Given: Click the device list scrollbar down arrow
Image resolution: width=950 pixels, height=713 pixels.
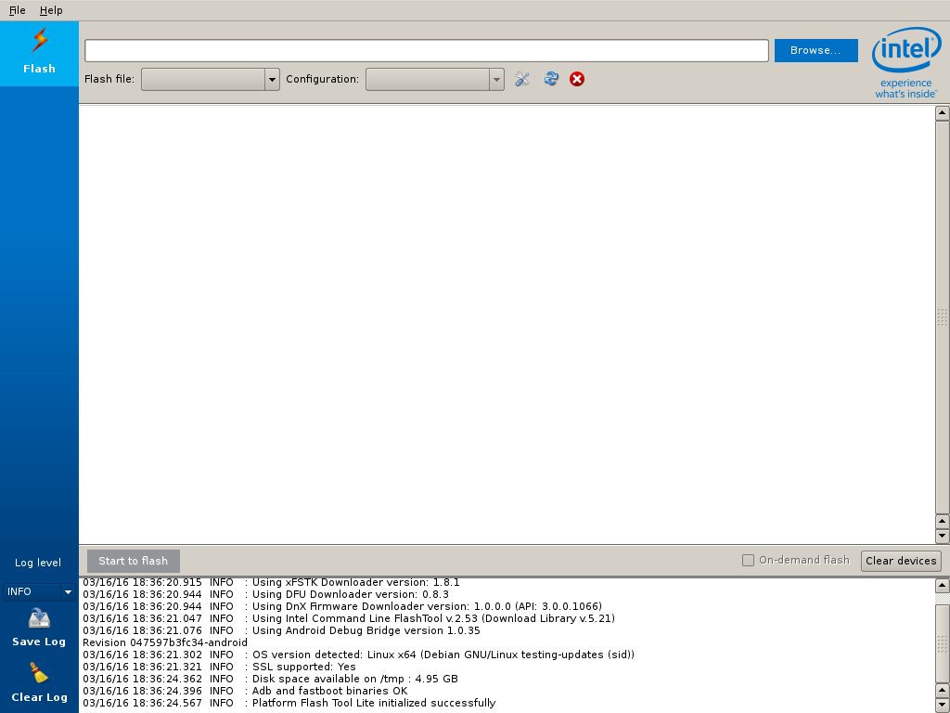Looking at the screenshot, I should [942, 535].
